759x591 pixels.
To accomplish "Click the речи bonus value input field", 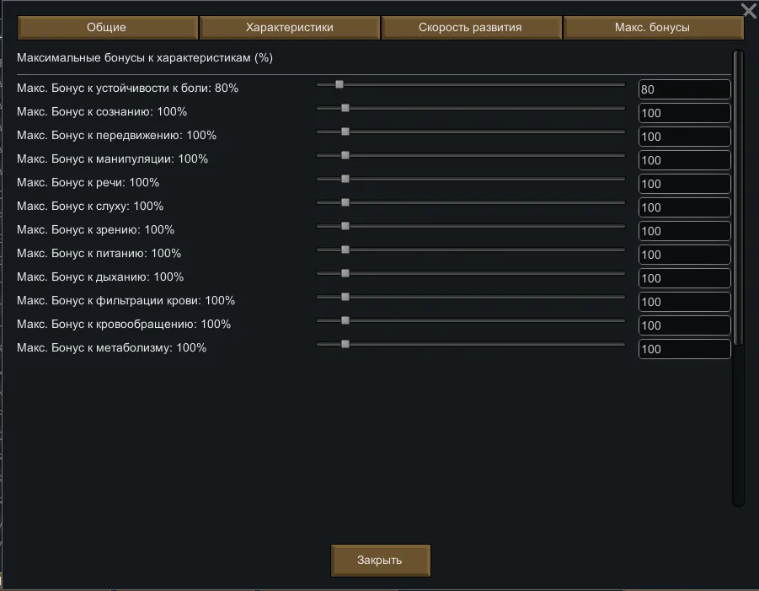I will point(684,184).
